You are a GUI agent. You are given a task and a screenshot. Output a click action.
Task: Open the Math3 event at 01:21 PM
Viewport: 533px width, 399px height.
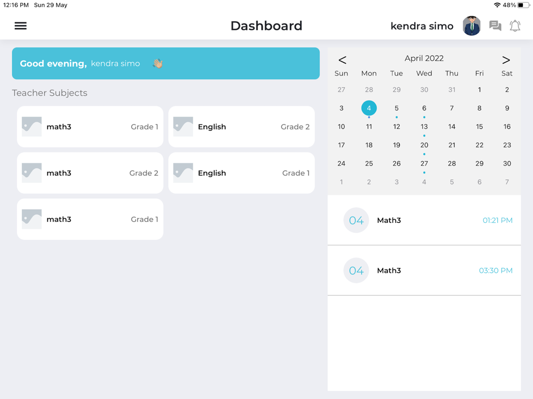[424, 220]
